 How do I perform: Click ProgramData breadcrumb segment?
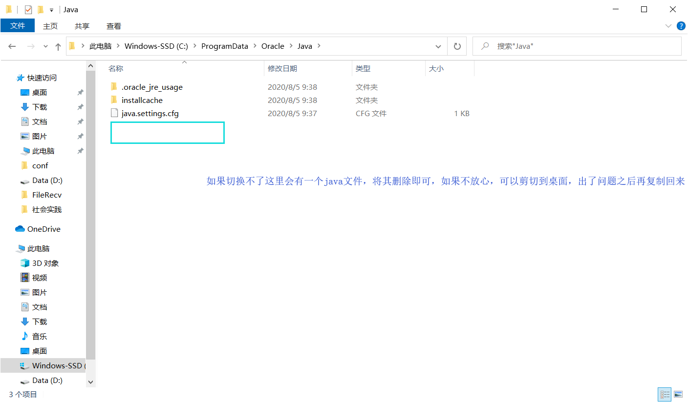(x=224, y=46)
